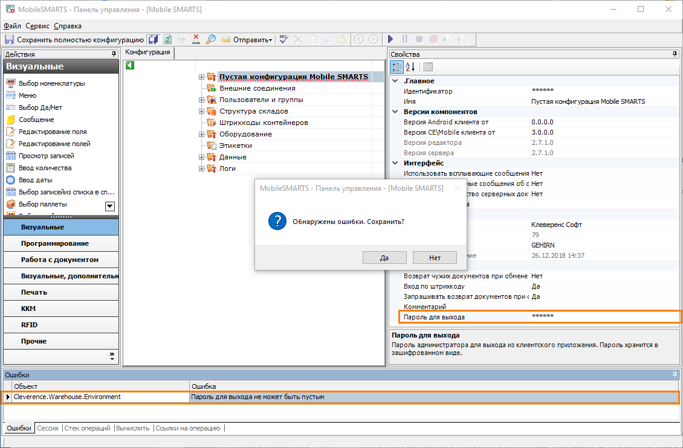The image size is (683, 448).
Task: Click the Этикетки folder icon
Action: [212, 146]
